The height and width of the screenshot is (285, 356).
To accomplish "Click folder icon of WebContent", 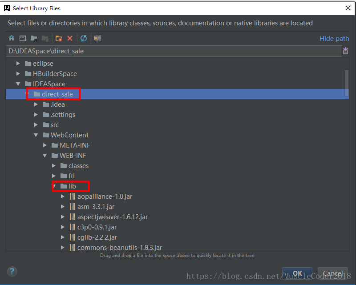I will pyautogui.click(x=46, y=135).
